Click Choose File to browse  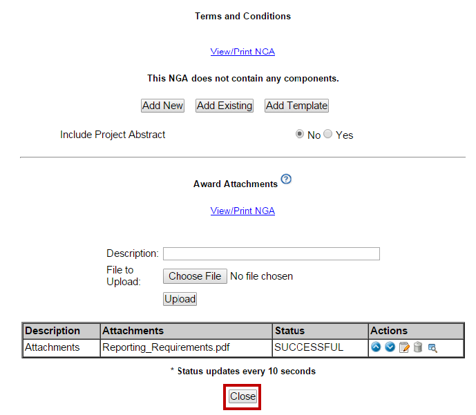(x=195, y=276)
